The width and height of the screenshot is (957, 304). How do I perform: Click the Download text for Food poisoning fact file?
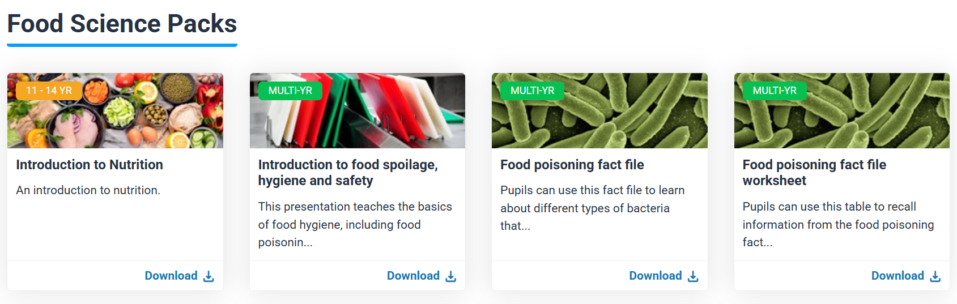pos(656,276)
